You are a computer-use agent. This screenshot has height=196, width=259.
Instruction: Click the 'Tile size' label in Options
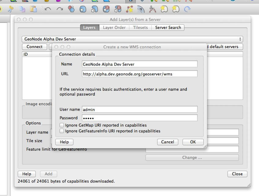(34, 141)
